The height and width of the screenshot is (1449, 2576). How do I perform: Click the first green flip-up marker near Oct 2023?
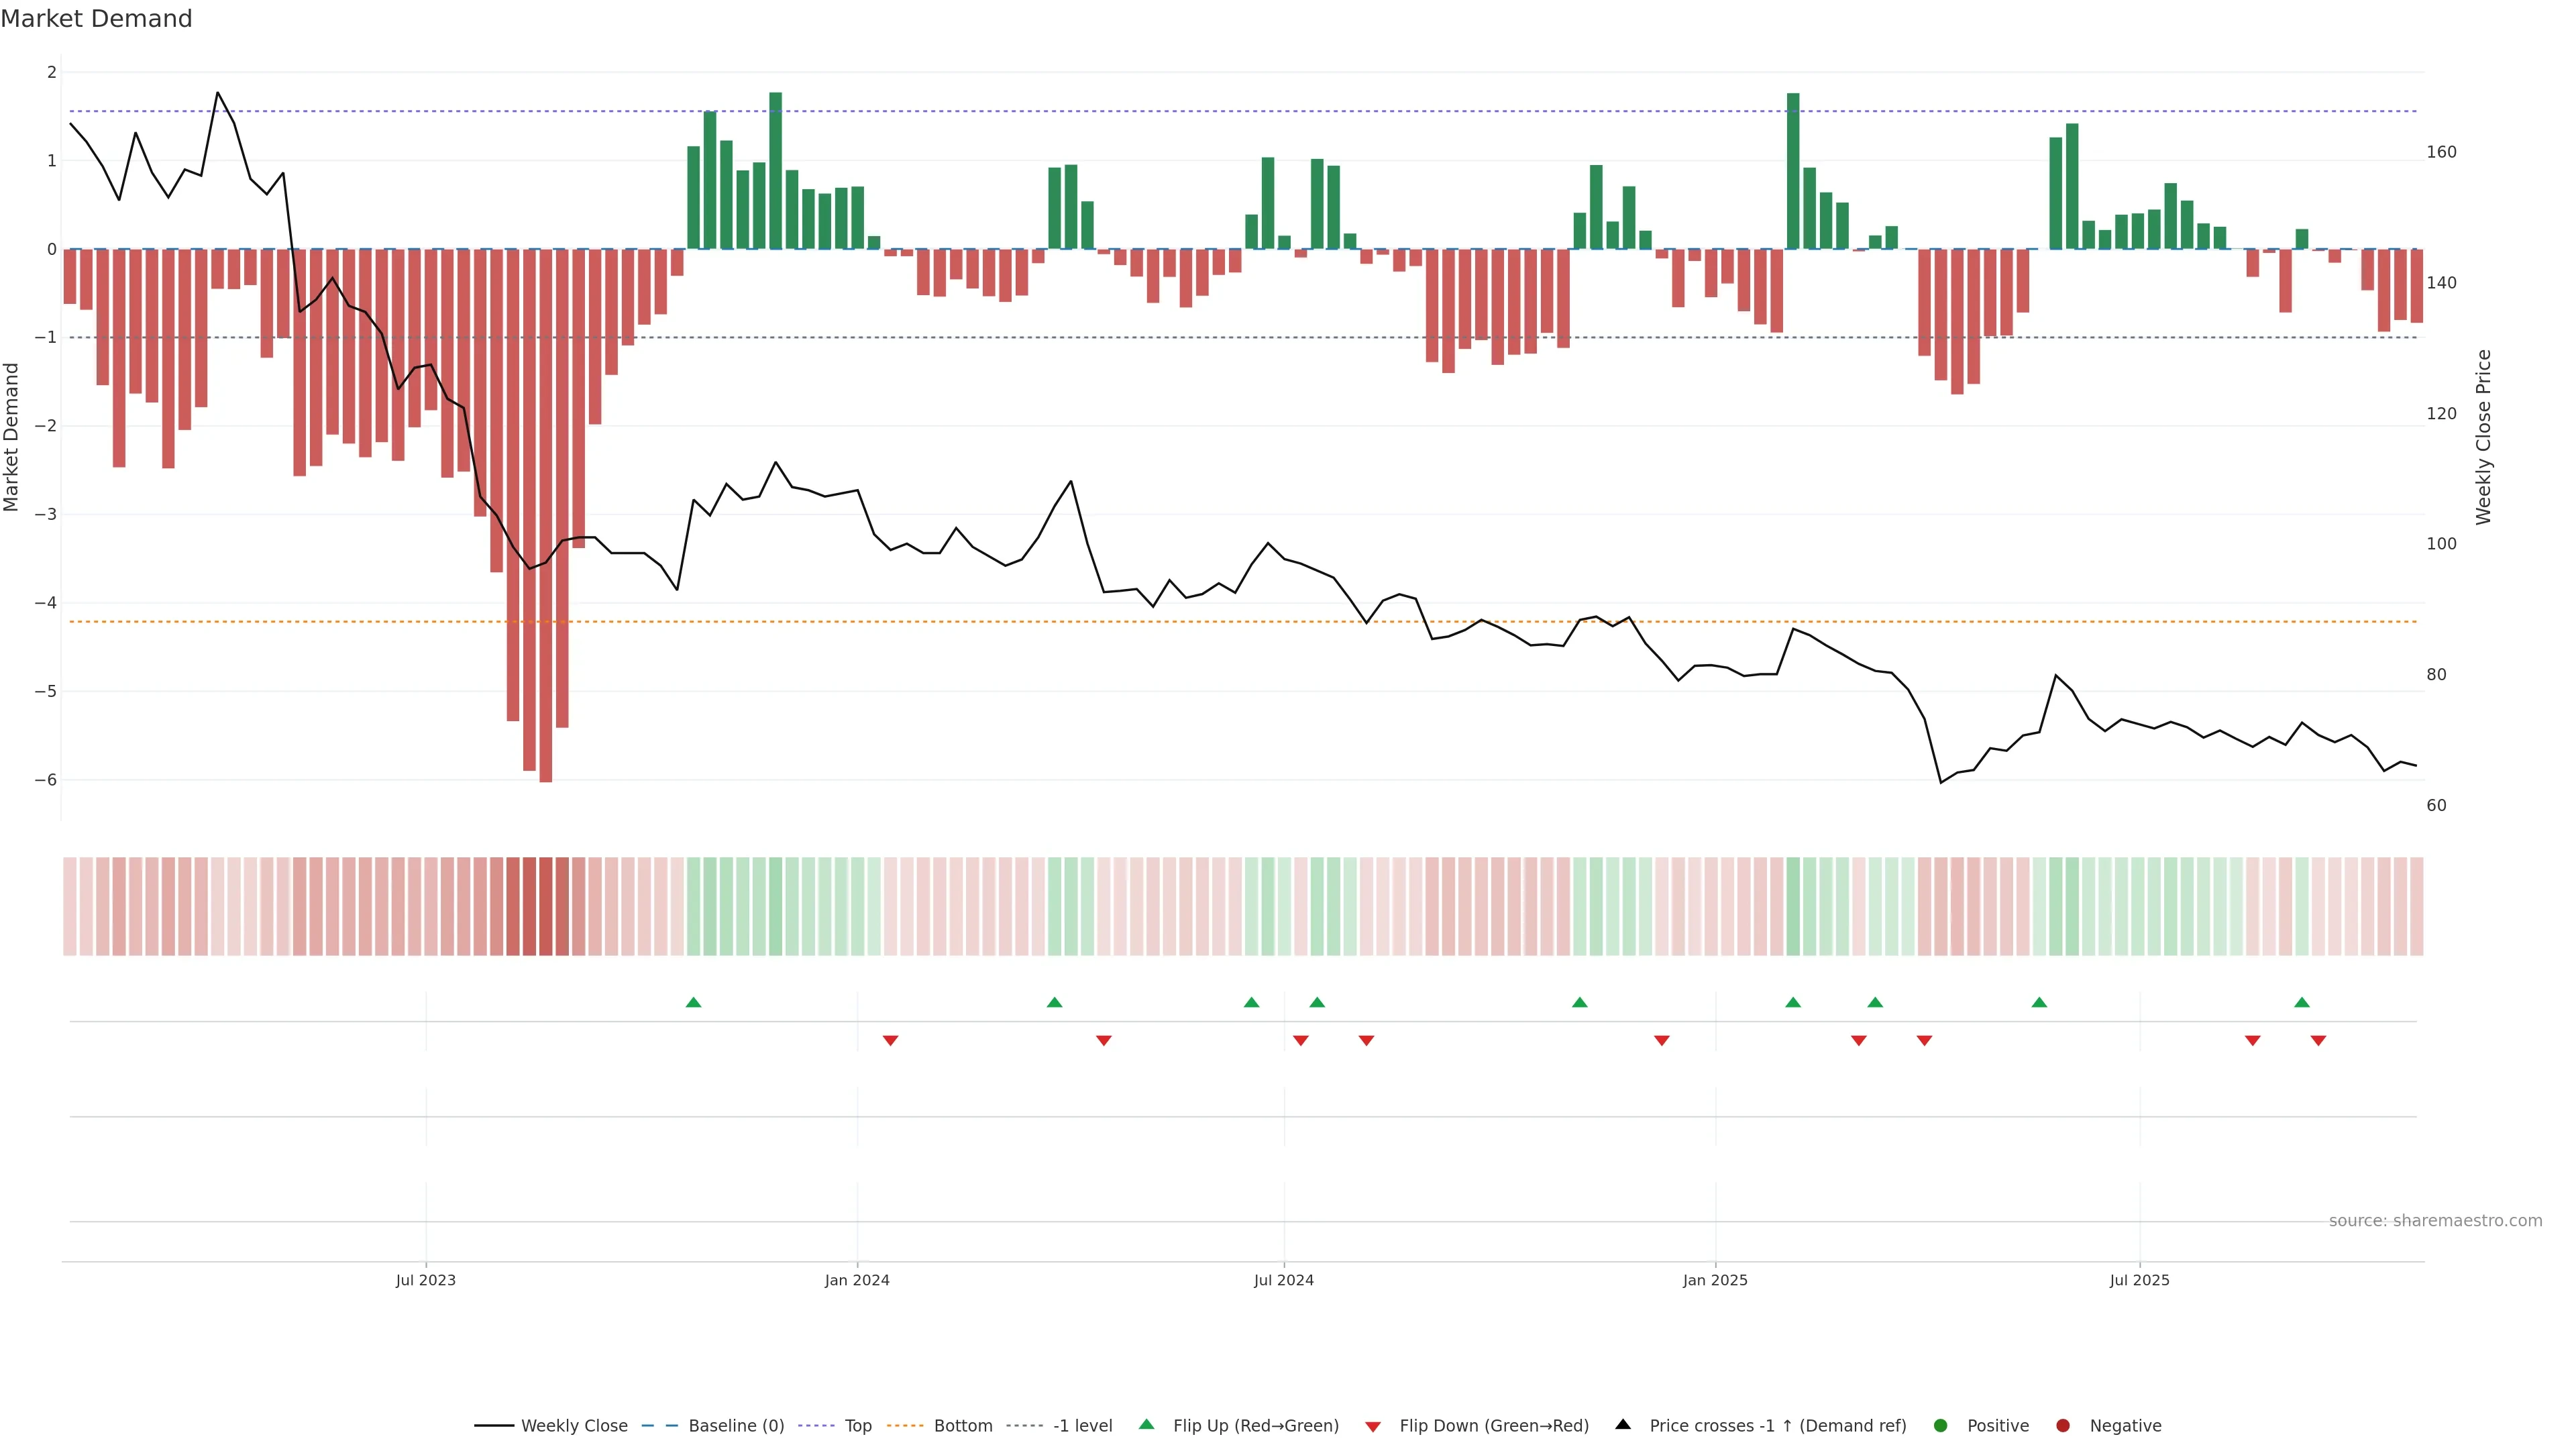coord(694,1002)
